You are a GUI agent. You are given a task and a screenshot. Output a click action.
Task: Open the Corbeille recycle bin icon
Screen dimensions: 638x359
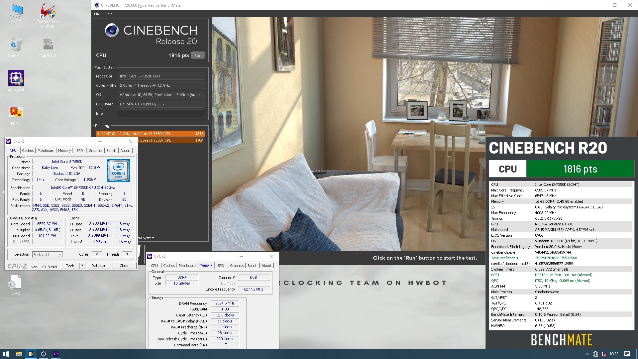[x=16, y=47]
